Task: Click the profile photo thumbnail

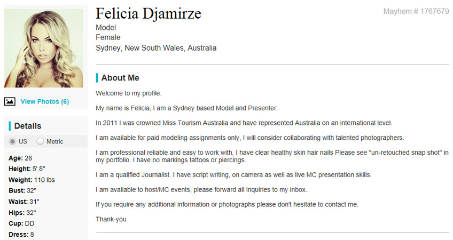Action: (44, 48)
